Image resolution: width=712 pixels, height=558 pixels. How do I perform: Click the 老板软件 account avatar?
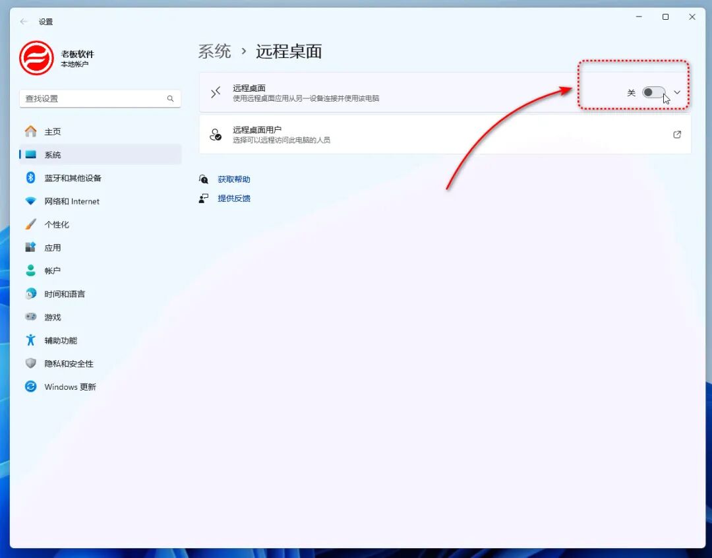36,57
